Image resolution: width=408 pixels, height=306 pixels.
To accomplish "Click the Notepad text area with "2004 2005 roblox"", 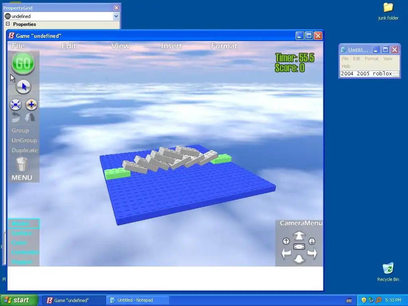I will tap(367, 74).
